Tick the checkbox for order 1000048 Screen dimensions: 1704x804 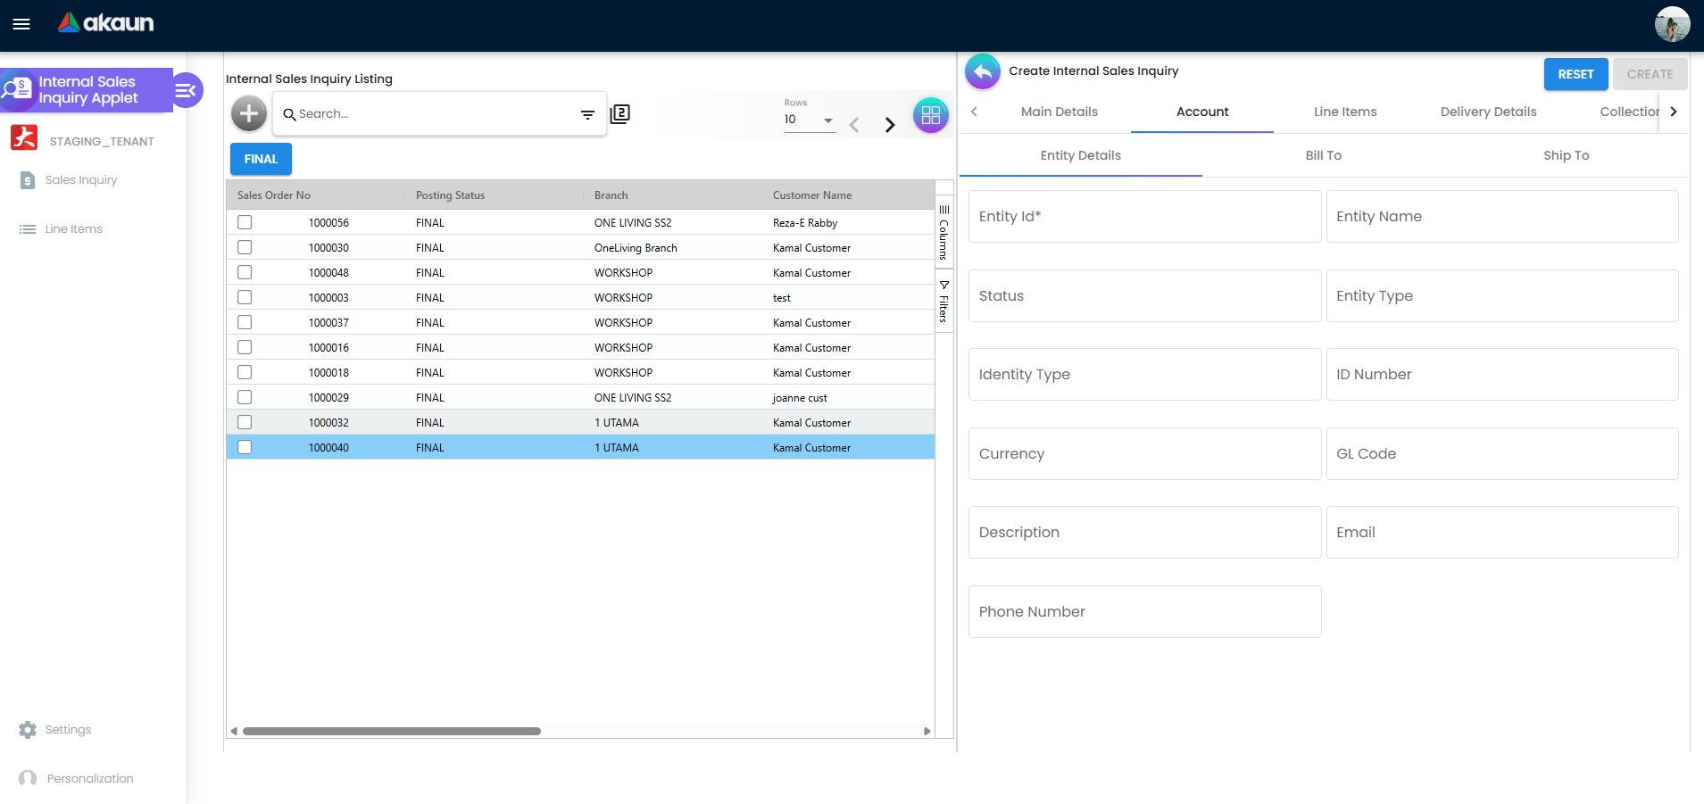(245, 272)
